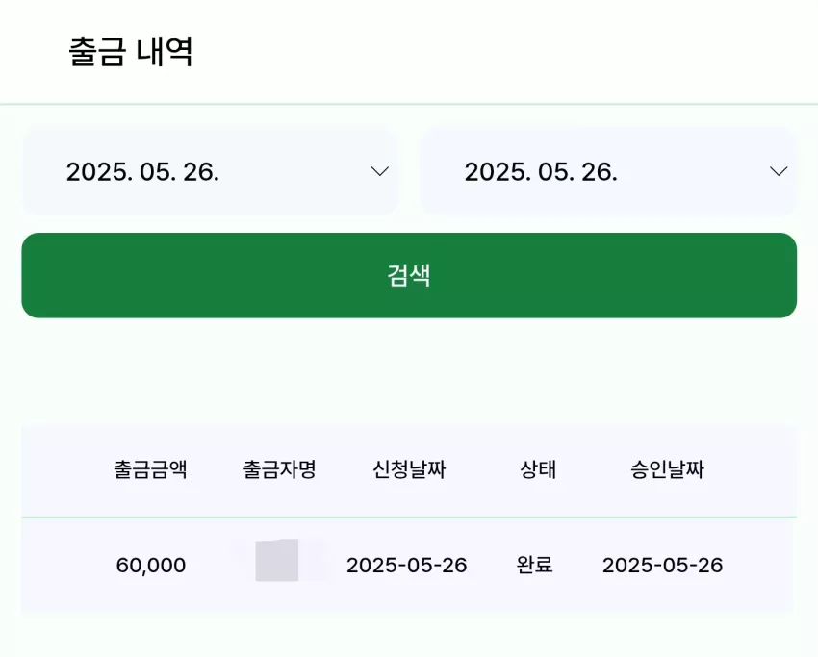Click the approval date 2025-05-26 cell
Screen dimensions: 818x657
662,566
